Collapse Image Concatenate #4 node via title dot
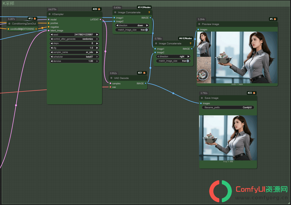The image size is (291, 205). click(x=156, y=44)
